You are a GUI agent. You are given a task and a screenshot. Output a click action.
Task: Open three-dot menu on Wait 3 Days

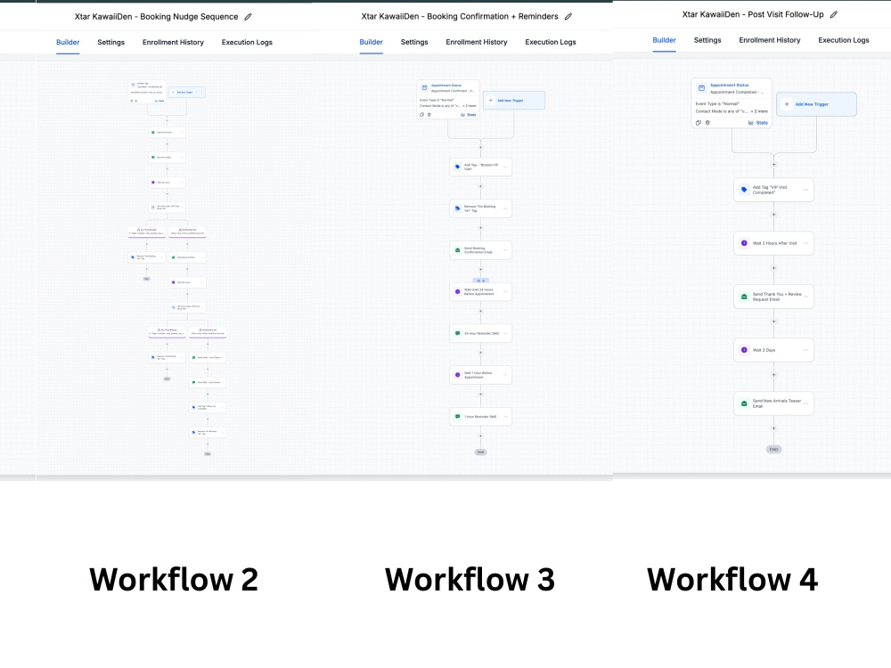pos(805,350)
